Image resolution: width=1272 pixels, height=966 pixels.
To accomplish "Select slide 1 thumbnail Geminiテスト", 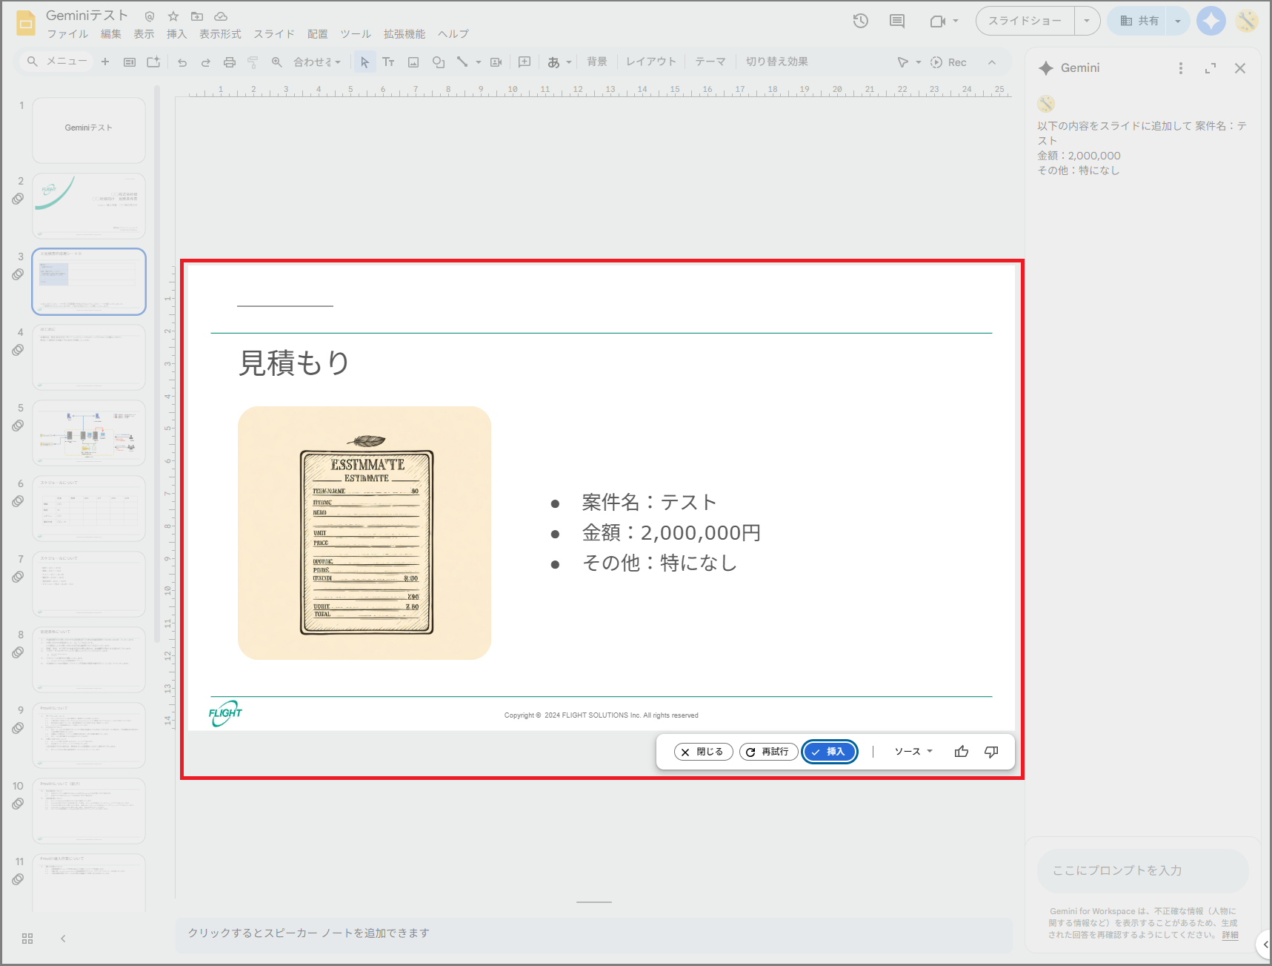I will [x=89, y=130].
